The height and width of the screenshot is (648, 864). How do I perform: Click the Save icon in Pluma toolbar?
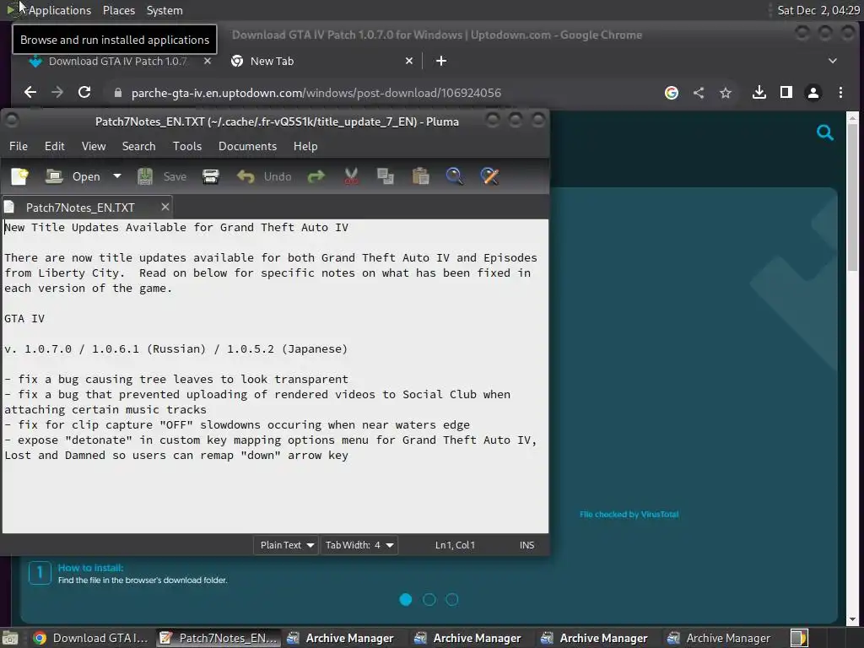click(145, 176)
